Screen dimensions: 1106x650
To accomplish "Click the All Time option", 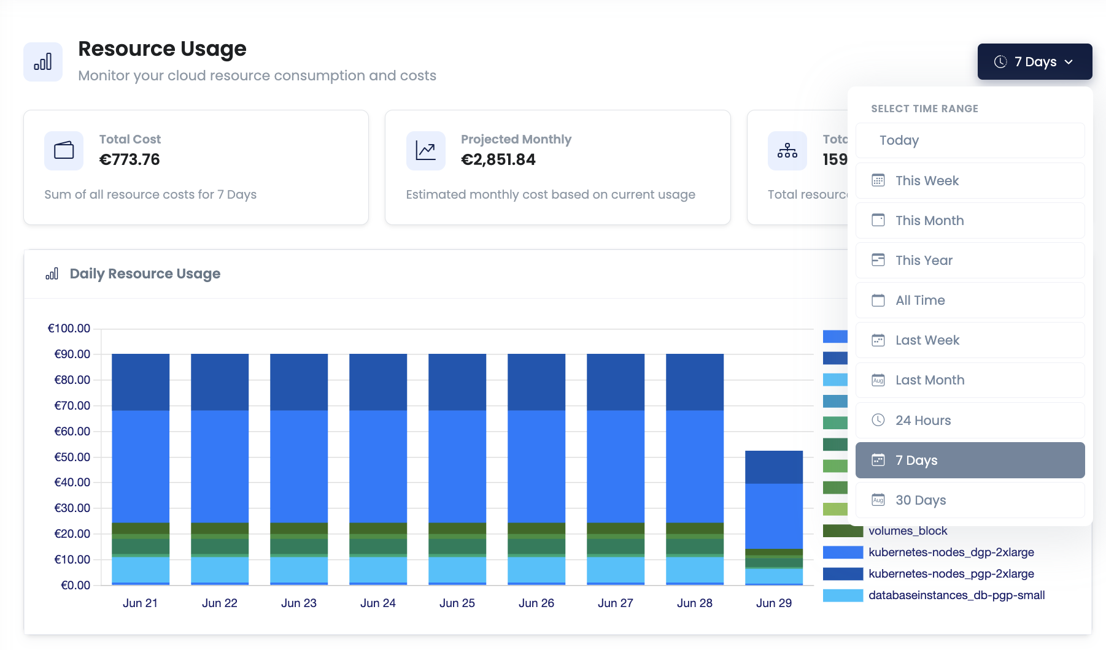I will tap(970, 300).
